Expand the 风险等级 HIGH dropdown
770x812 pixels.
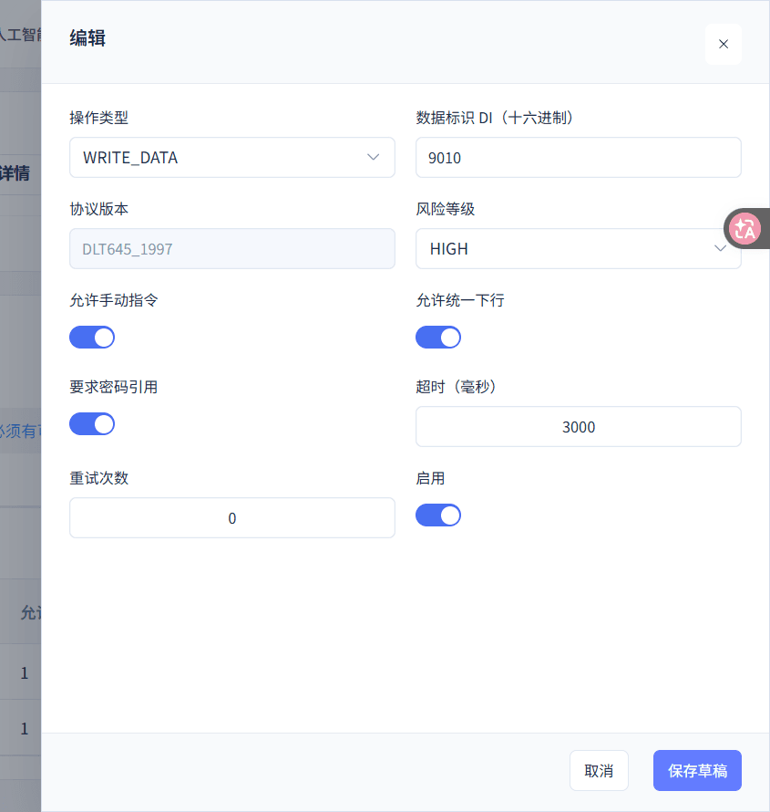pyautogui.click(x=578, y=248)
